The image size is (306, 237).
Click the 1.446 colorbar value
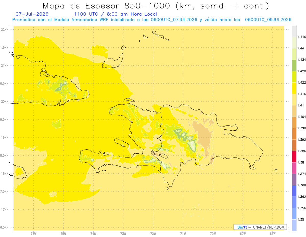(x=302, y=37)
